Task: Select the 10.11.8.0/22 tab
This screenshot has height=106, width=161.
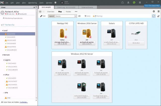Action: pyautogui.click(x=46, y=7)
